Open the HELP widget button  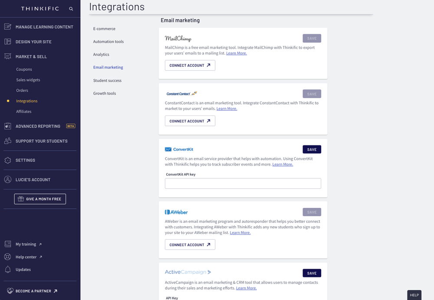coord(414,295)
